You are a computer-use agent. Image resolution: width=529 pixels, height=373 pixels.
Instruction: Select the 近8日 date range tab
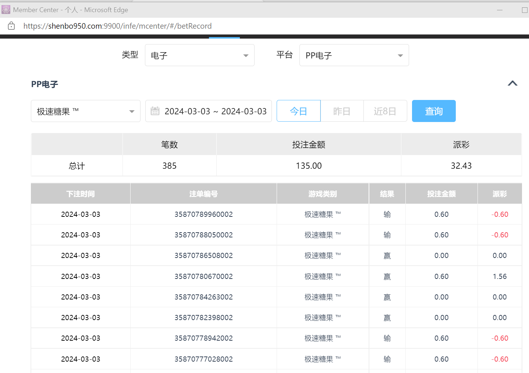pyautogui.click(x=385, y=111)
